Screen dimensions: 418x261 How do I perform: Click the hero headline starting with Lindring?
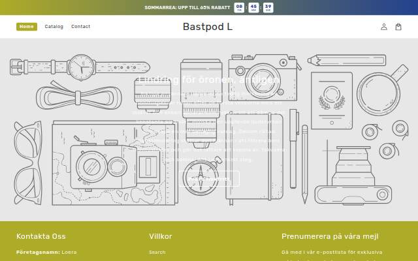(x=209, y=80)
